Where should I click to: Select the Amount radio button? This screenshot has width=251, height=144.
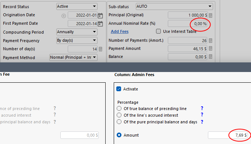click(x=119, y=135)
